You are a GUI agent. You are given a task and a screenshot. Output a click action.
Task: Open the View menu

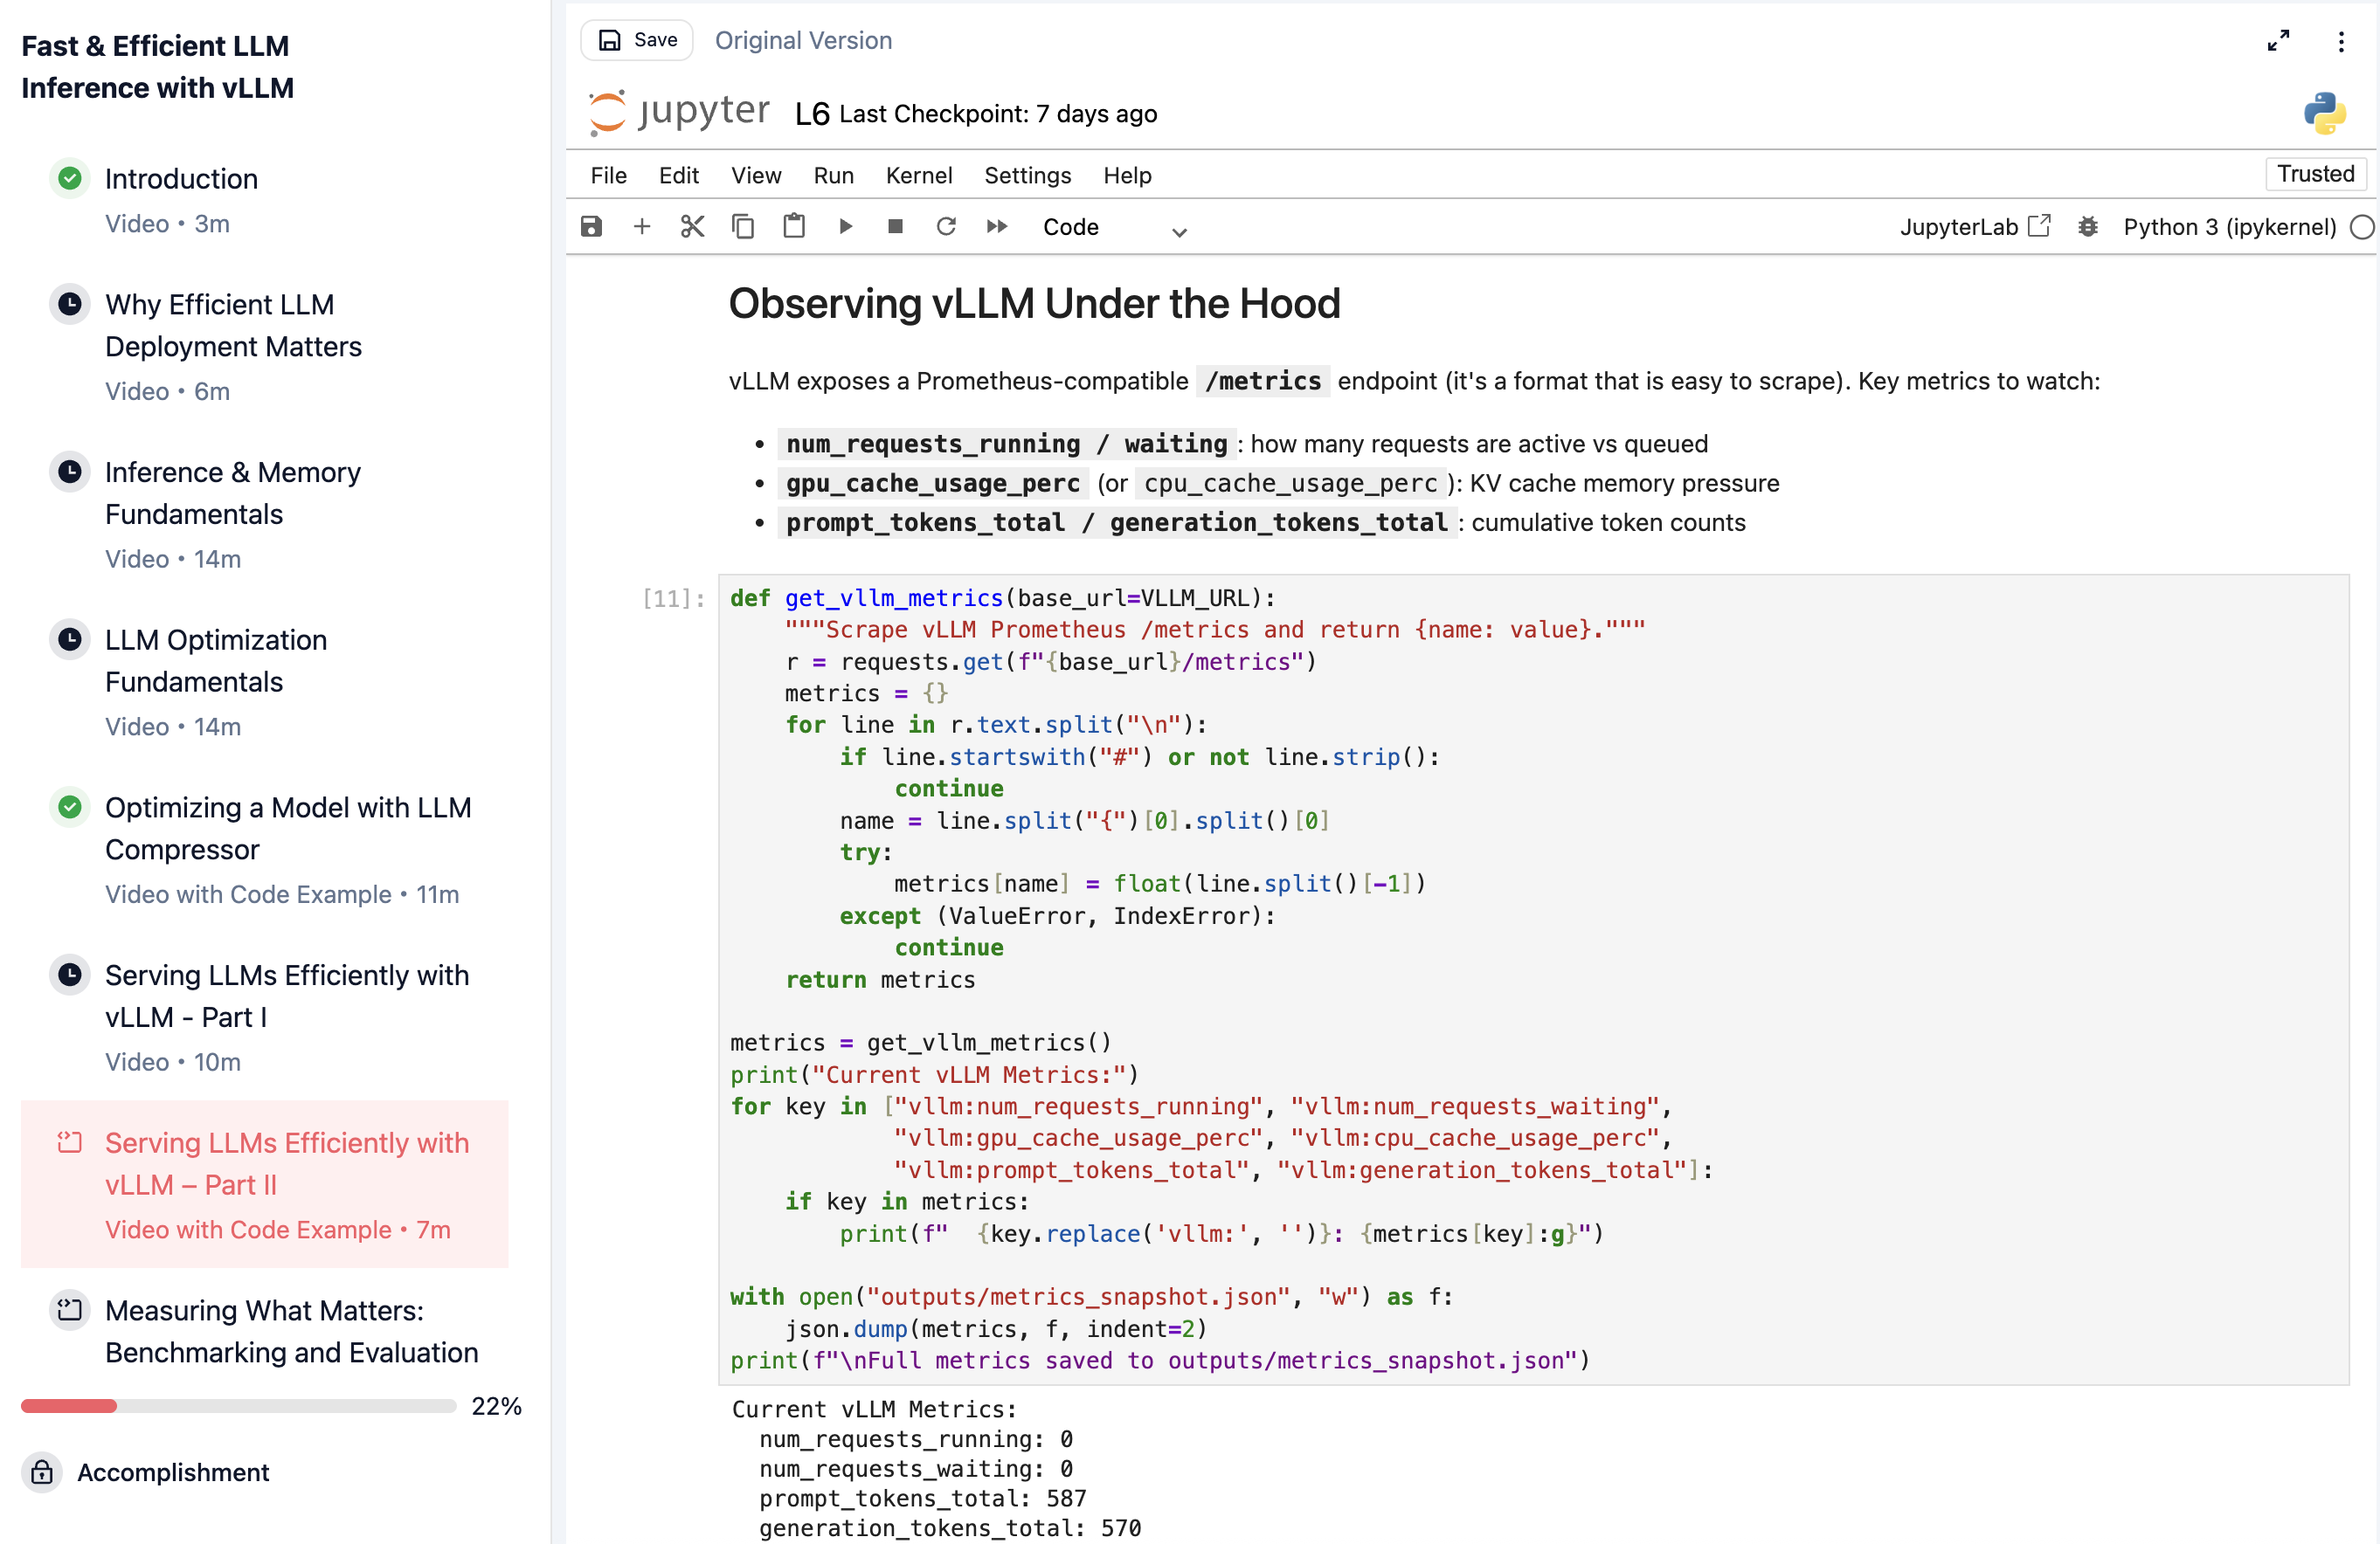pyautogui.click(x=756, y=175)
